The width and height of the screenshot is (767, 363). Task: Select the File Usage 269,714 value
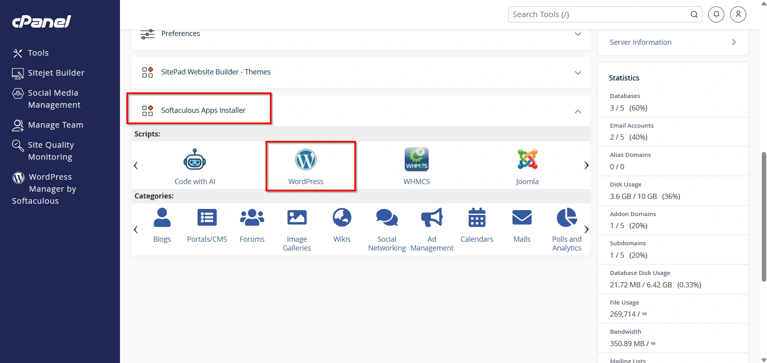(x=628, y=314)
